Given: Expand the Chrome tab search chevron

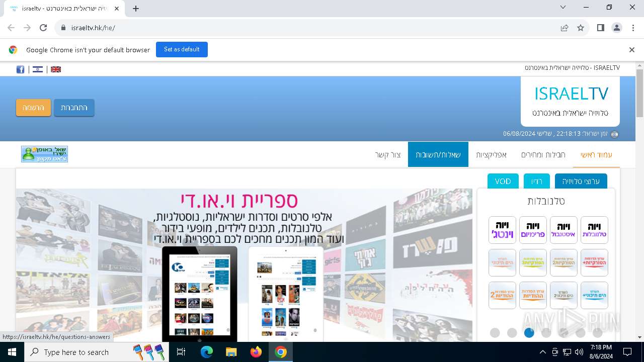Looking at the screenshot, I should click(x=563, y=7).
